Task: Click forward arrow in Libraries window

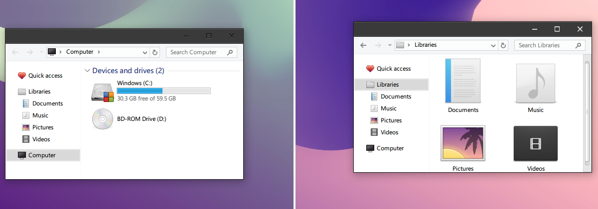Action: point(378,45)
